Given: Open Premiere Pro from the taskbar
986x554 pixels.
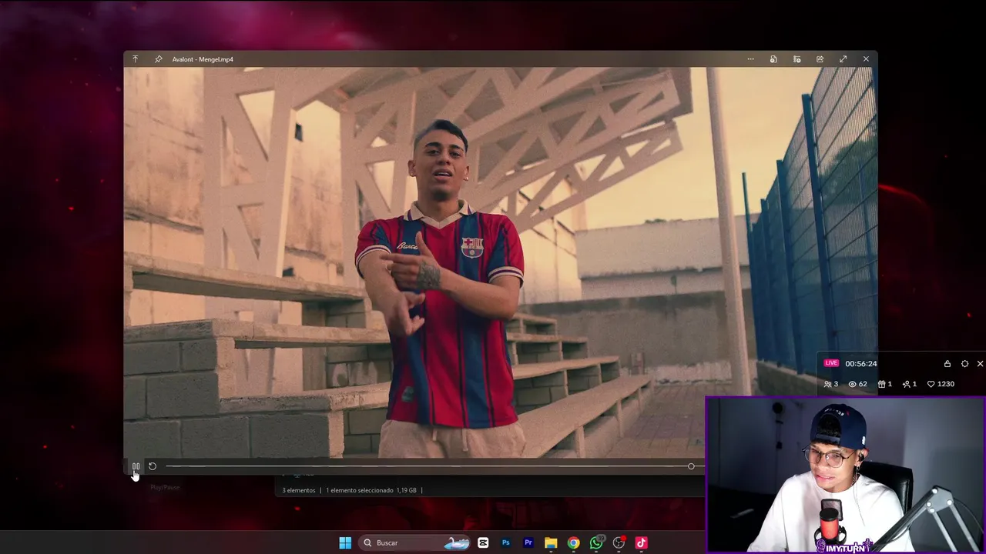Looking at the screenshot, I should 528,542.
